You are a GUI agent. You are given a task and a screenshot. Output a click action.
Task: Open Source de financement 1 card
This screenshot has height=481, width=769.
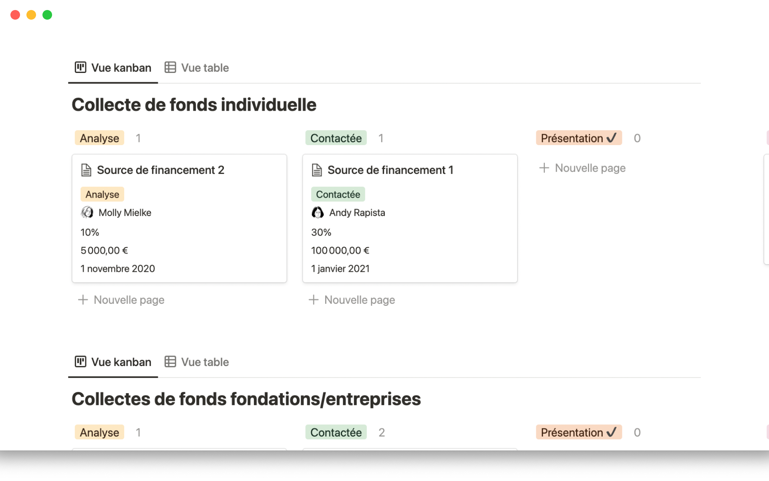(390, 170)
